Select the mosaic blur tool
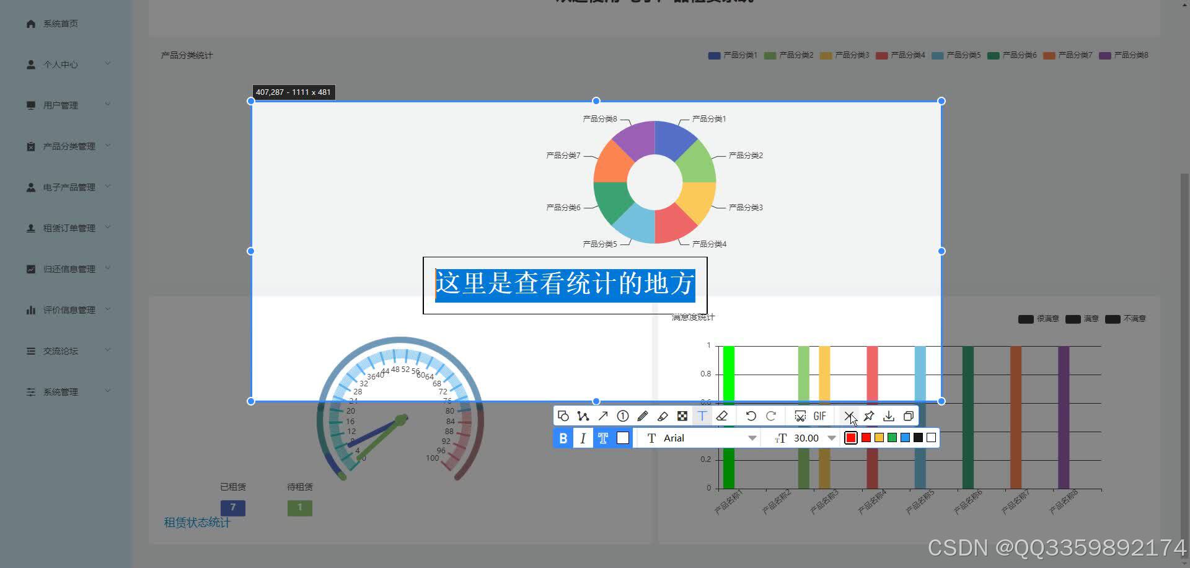1190x568 pixels. (x=682, y=416)
